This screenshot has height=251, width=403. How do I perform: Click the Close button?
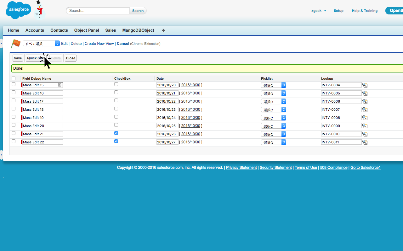pyautogui.click(x=71, y=58)
